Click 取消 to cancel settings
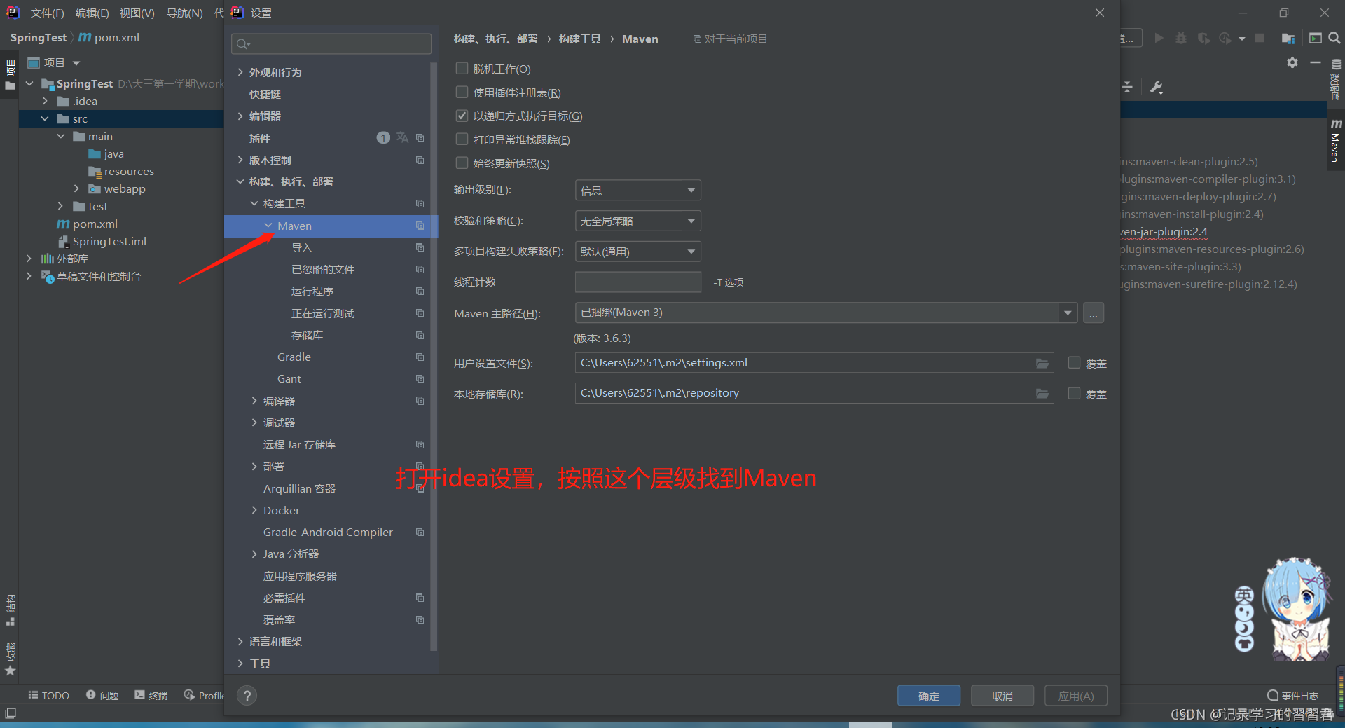The image size is (1345, 728). click(x=1002, y=695)
